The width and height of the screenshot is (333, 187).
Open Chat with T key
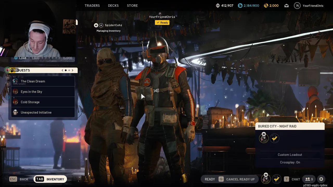click(x=292, y=179)
